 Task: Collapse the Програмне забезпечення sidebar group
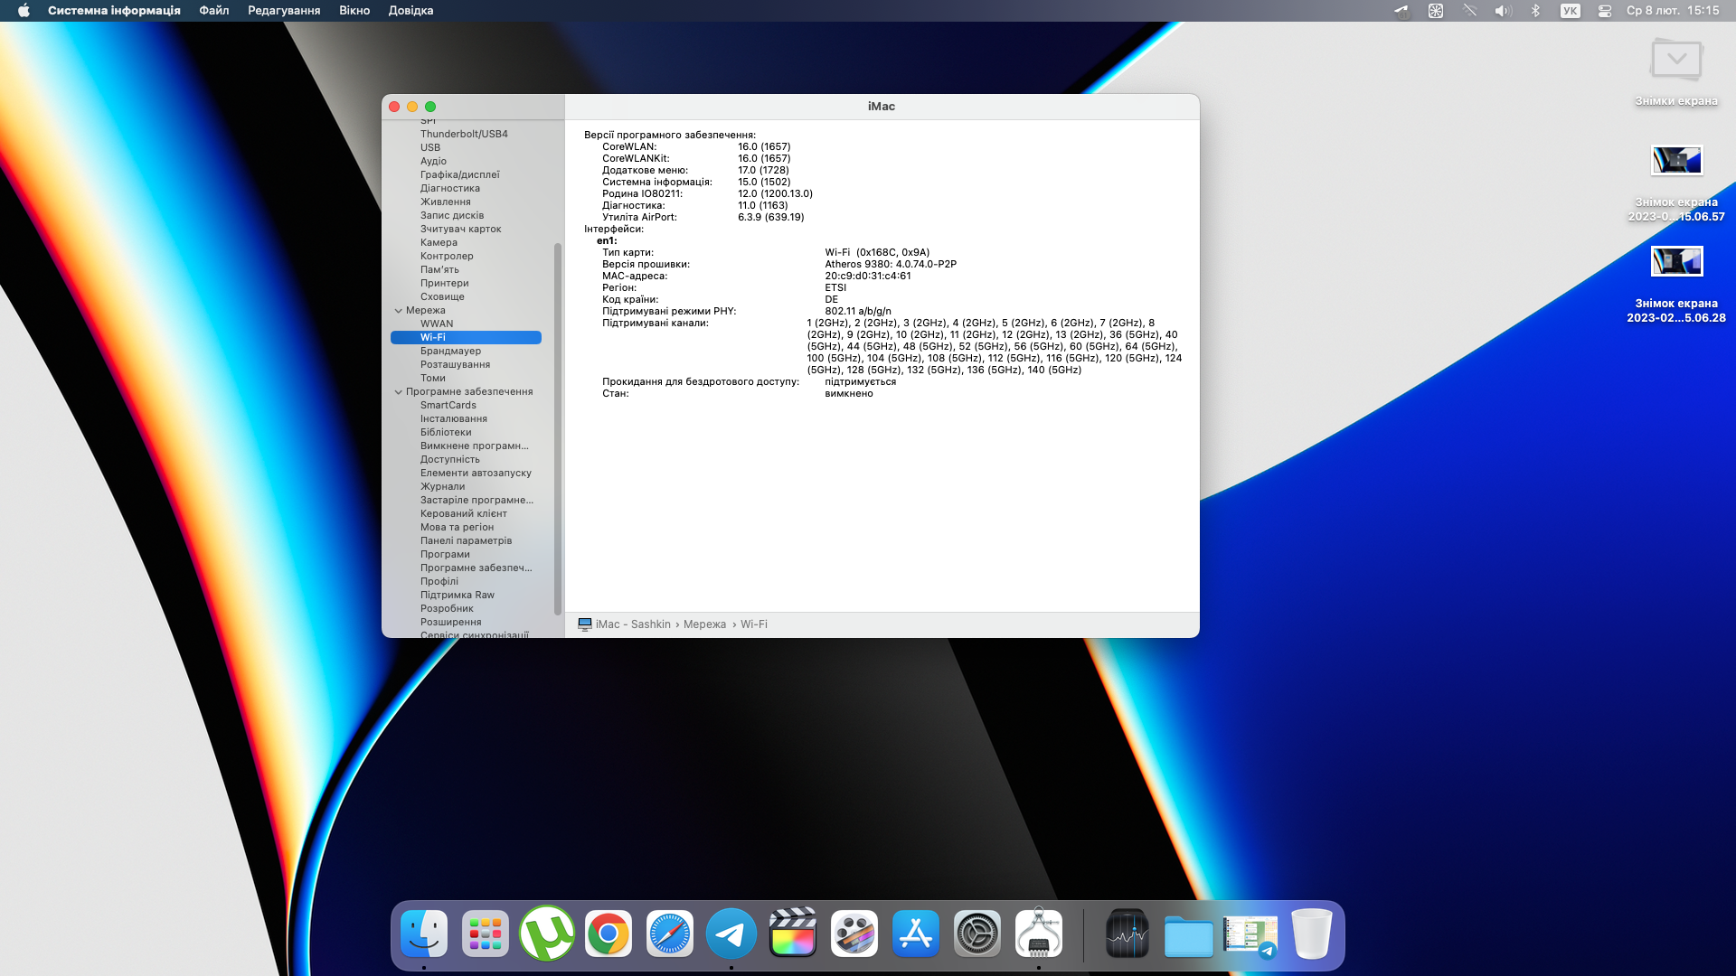pyautogui.click(x=398, y=392)
